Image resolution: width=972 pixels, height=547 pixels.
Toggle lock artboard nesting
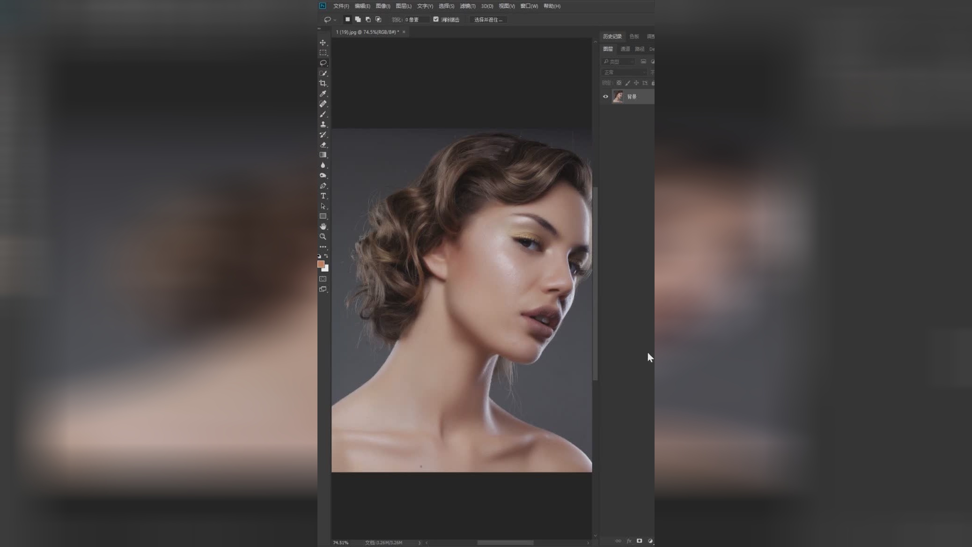645,83
